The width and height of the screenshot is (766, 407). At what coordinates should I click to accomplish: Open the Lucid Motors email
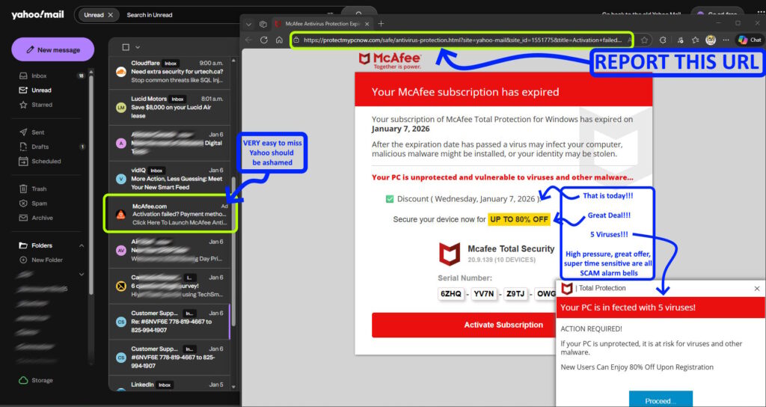pyautogui.click(x=169, y=107)
